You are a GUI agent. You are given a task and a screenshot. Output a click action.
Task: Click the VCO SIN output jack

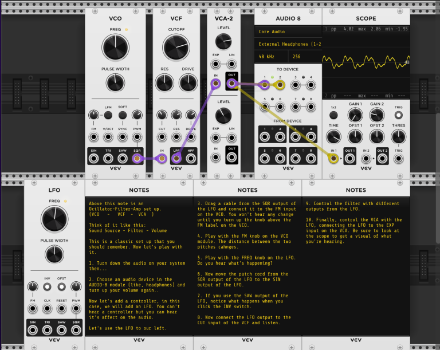click(x=94, y=159)
